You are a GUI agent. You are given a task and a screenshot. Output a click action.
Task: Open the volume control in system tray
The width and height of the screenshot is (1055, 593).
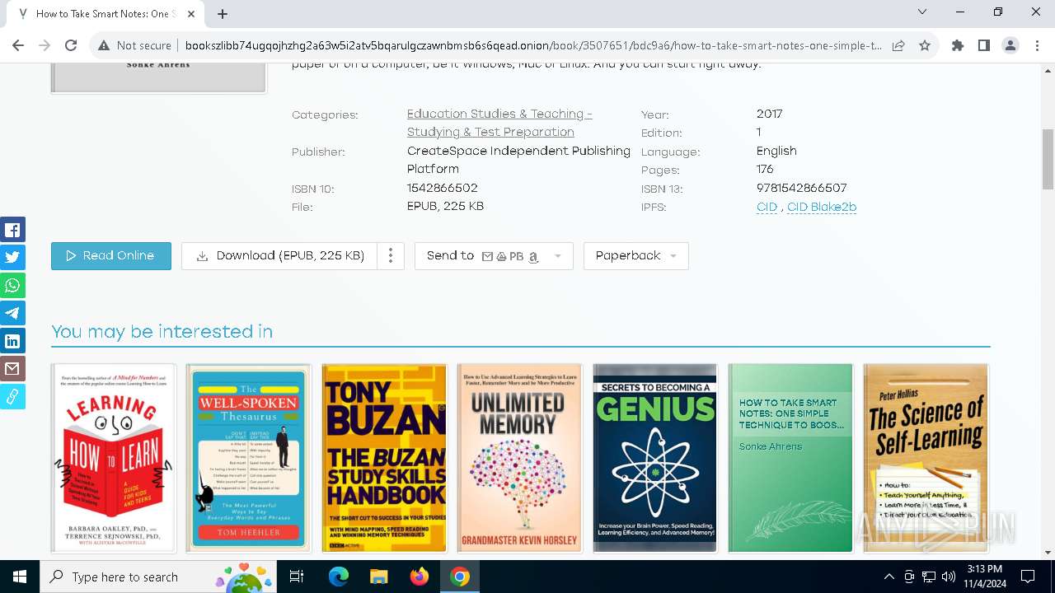point(949,577)
